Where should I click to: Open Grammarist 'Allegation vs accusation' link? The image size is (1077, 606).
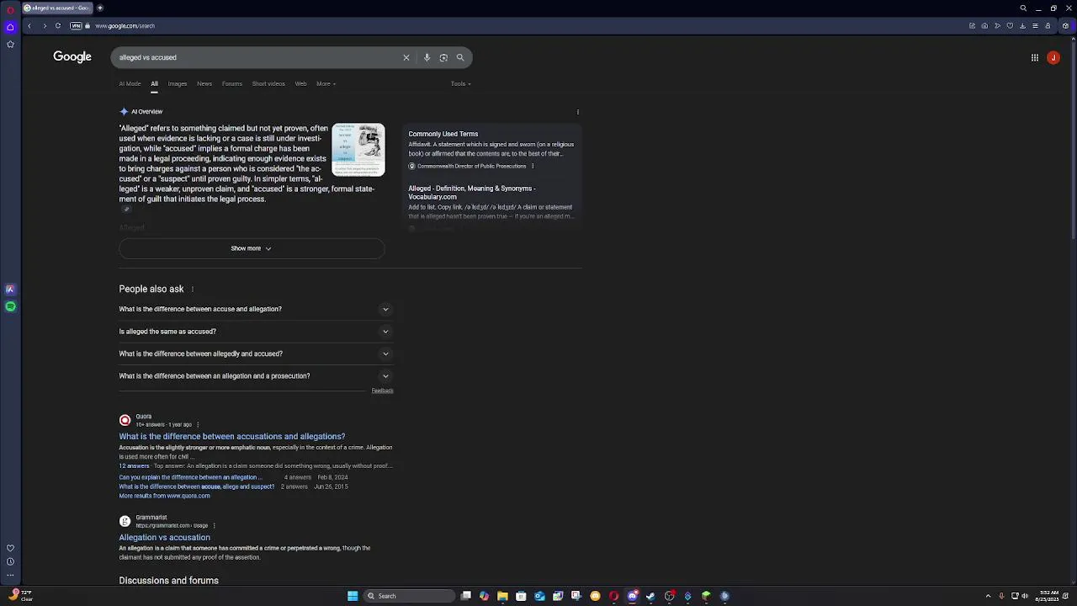pos(165,538)
